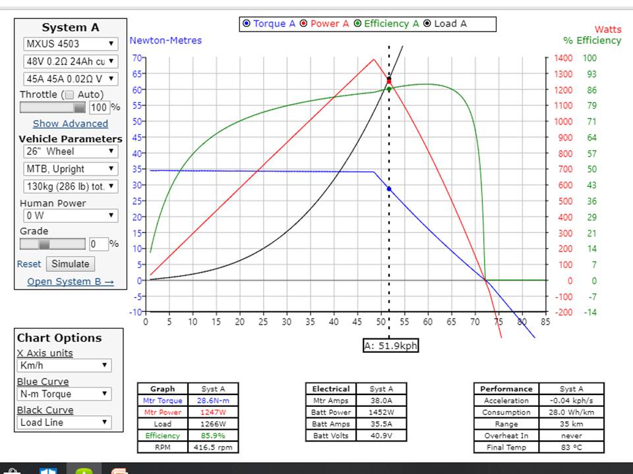Viewport: 633px width, 474px height.
Task: Expand the 48V 24Ah battery dropdown
Action: point(69,61)
